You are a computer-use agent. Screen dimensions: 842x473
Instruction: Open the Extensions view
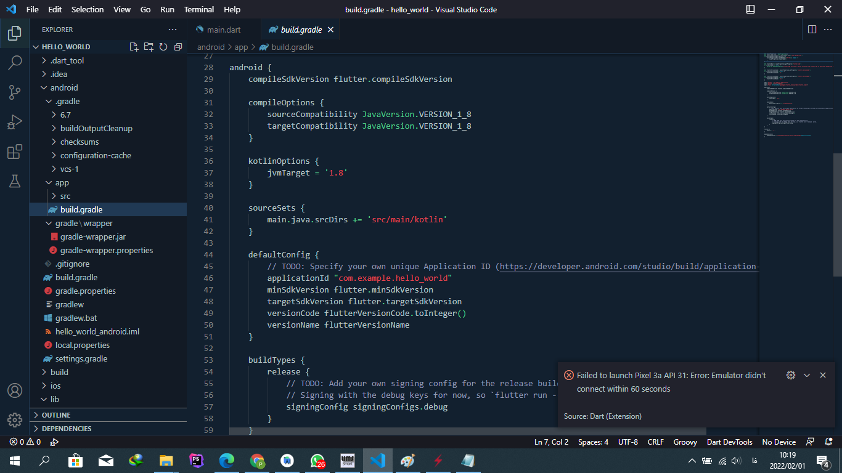point(15,152)
